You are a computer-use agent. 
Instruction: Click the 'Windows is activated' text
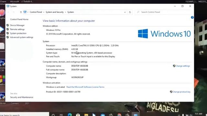[x=55, y=87]
